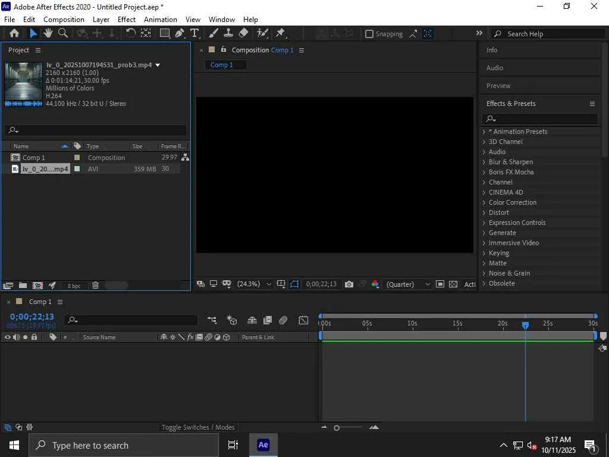Viewport: 609px width, 457px height.
Task: Delete selected project item with trash icon
Action: tap(95, 286)
